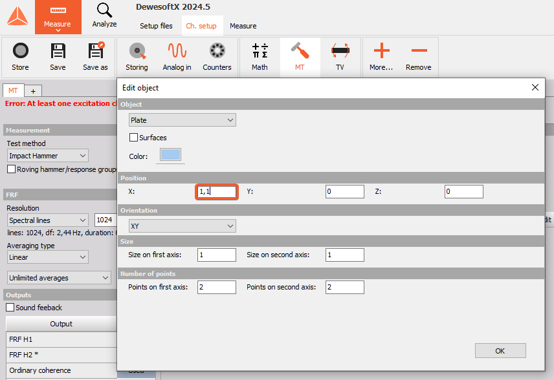Remove the module with Remove minus
This screenshot has width=554, height=380.
click(419, 57)
